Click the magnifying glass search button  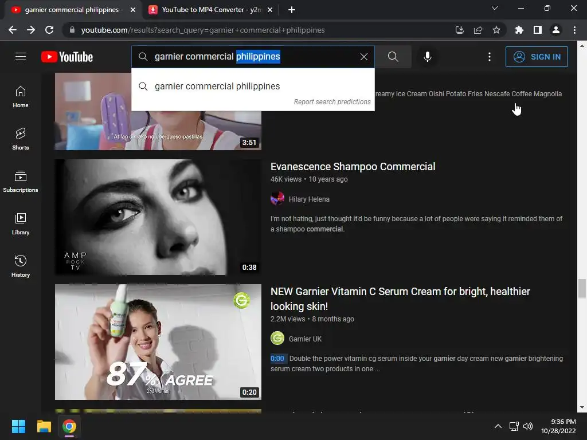[393, 57]
